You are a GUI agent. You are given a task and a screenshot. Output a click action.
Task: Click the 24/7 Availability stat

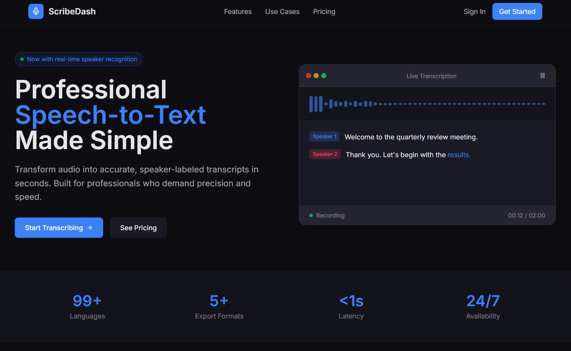[483, 307]
